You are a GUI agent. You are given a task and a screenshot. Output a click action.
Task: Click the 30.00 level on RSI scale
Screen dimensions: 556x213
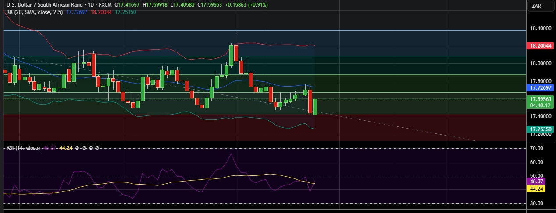[x=537, y=203]
